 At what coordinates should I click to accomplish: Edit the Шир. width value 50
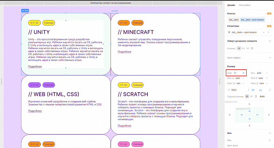tap(235, 73)
